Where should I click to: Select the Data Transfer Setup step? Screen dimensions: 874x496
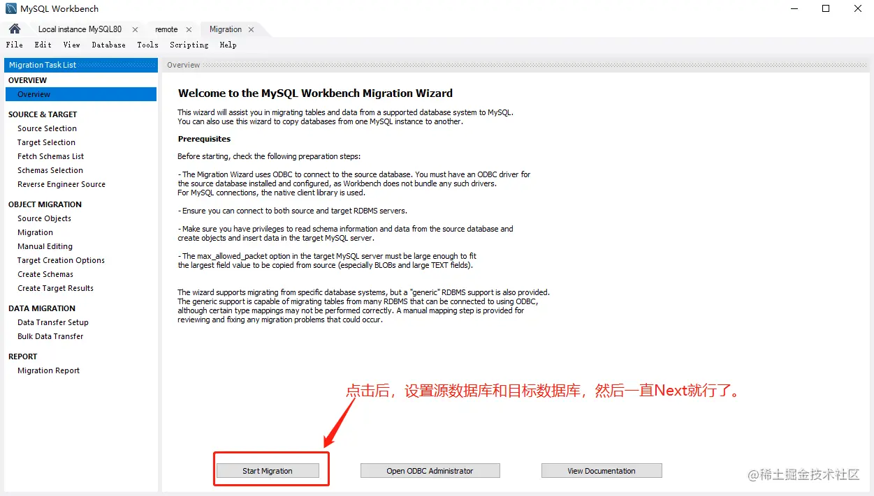pyautogui.click(x=53, y=322)
